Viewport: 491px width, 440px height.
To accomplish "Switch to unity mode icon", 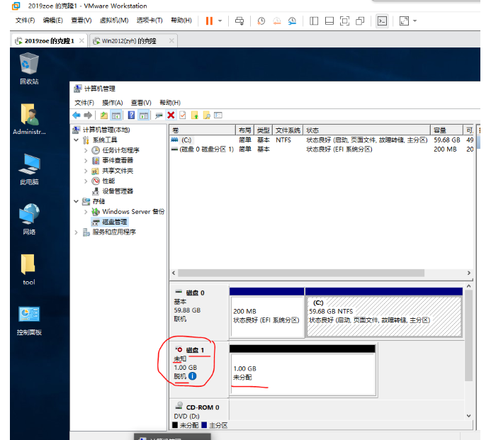I will click(360, 21).
